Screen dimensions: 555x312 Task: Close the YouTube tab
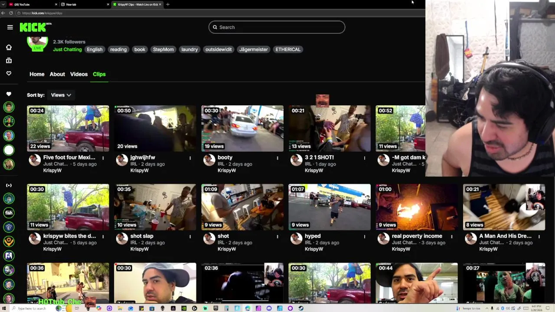pyautogui.click(x=56, y=4)
